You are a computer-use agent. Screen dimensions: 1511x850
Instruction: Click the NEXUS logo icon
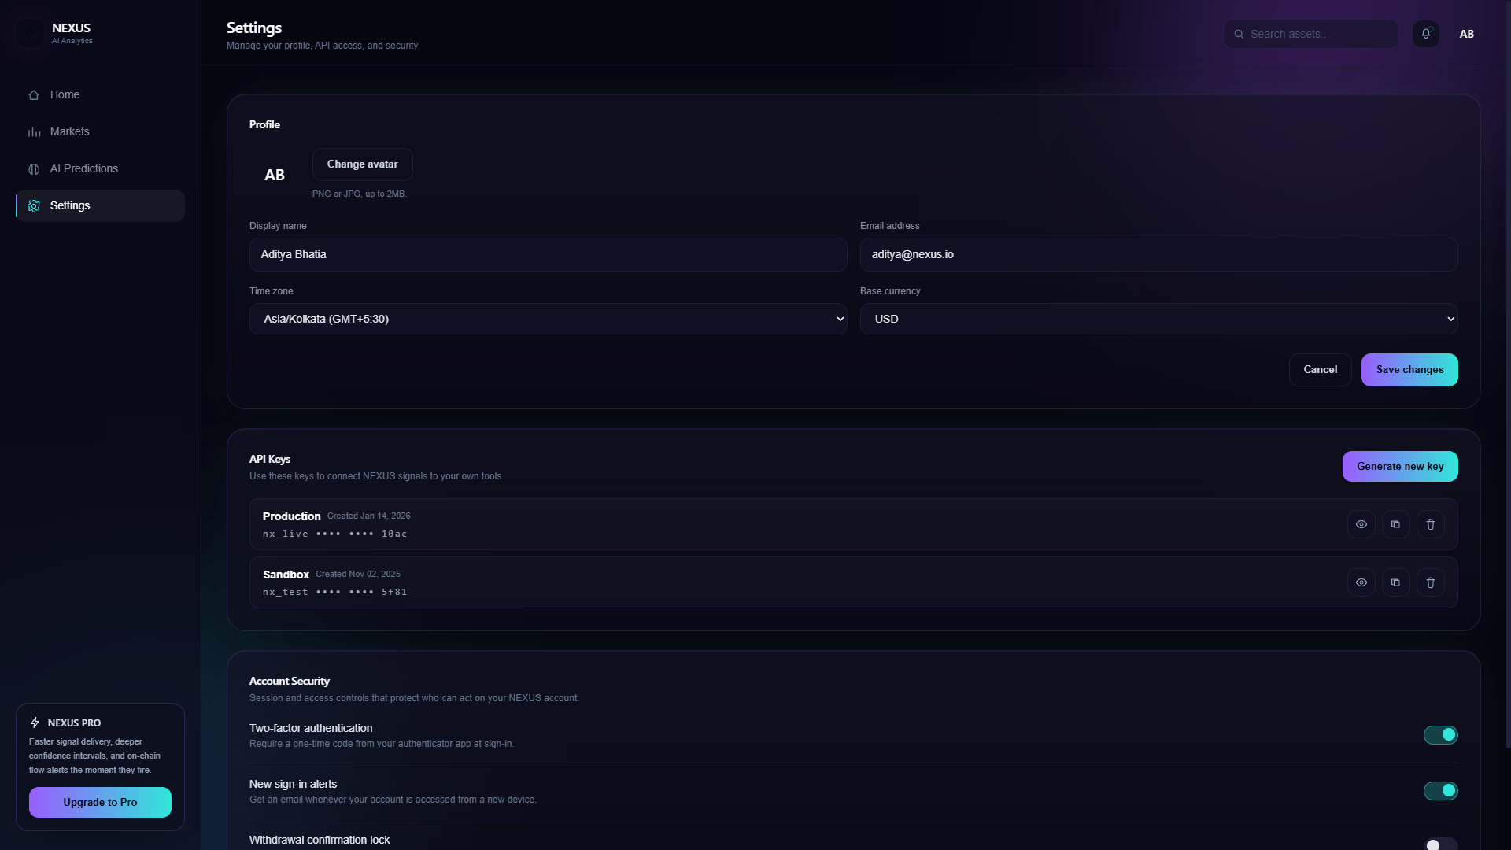pos(31,33)
